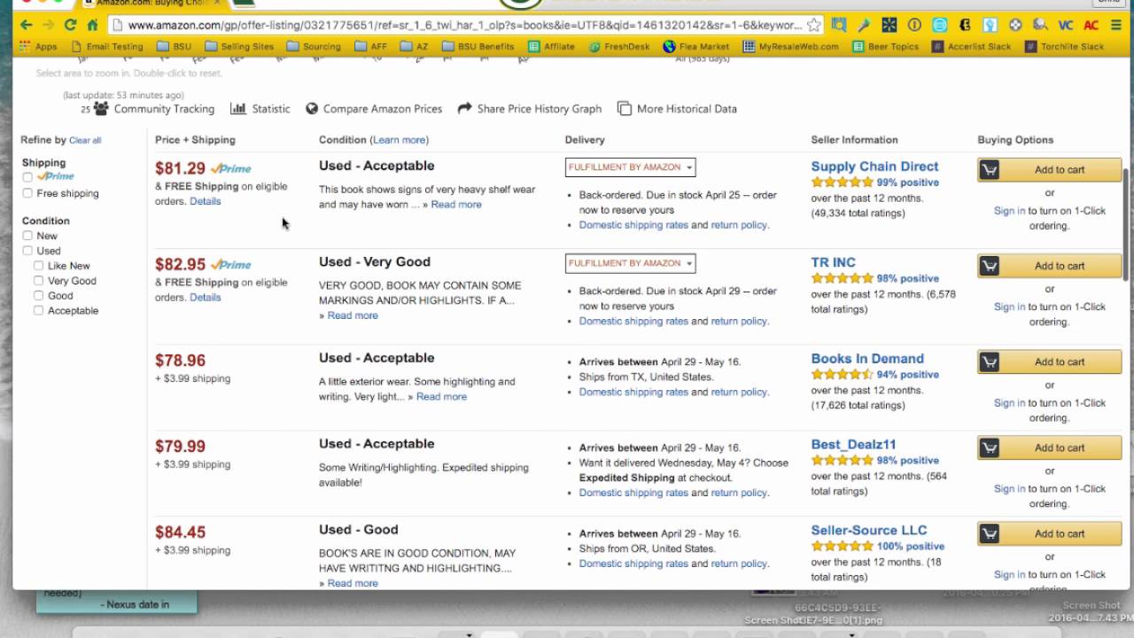Click the More Historical Data icon
The height and width of the screenshot is (638, 1134).
[625, 108]
